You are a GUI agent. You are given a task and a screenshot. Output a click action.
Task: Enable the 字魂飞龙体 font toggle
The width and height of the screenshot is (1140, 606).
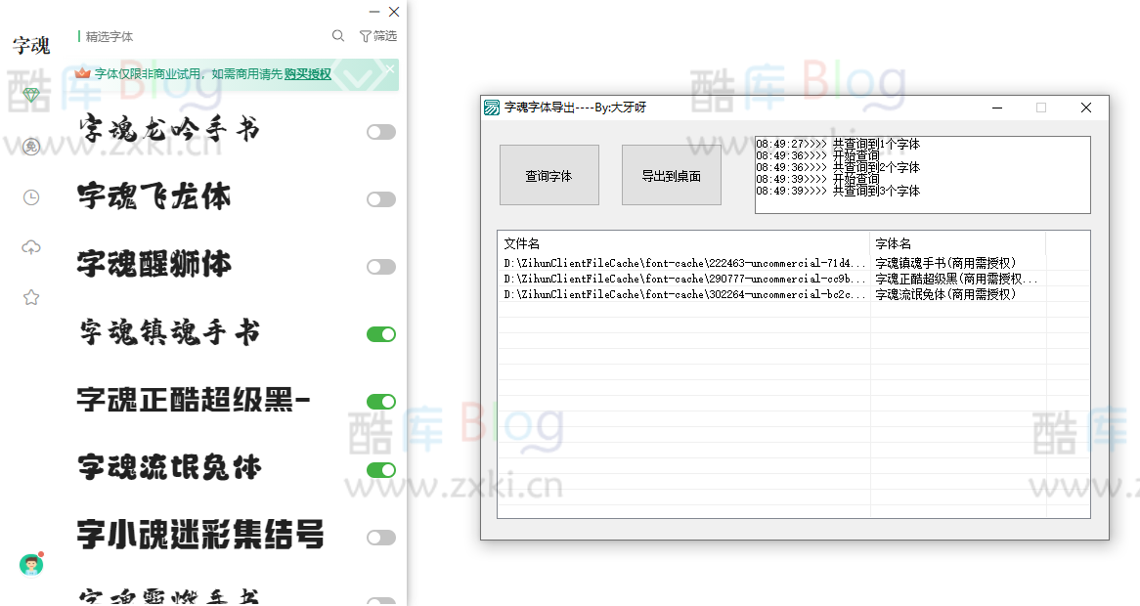380,199
